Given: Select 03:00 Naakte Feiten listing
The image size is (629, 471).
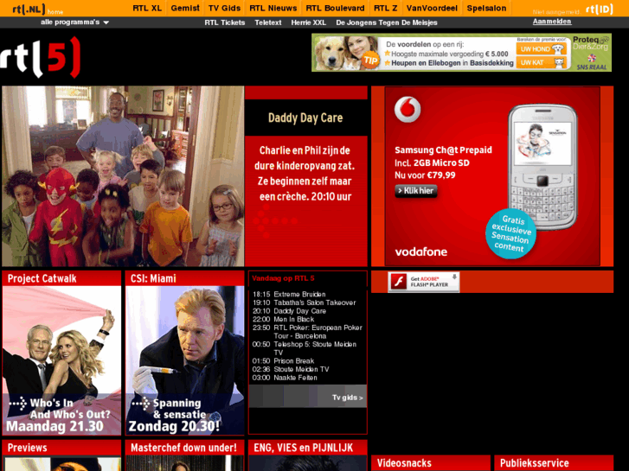Looking at the screenshot, I should (x=285, y=378).
